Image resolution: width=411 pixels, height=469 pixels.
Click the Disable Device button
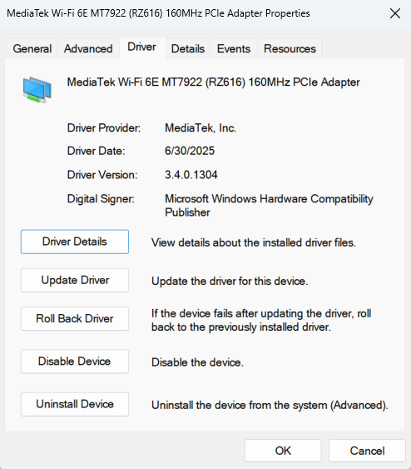pos(75,362)
